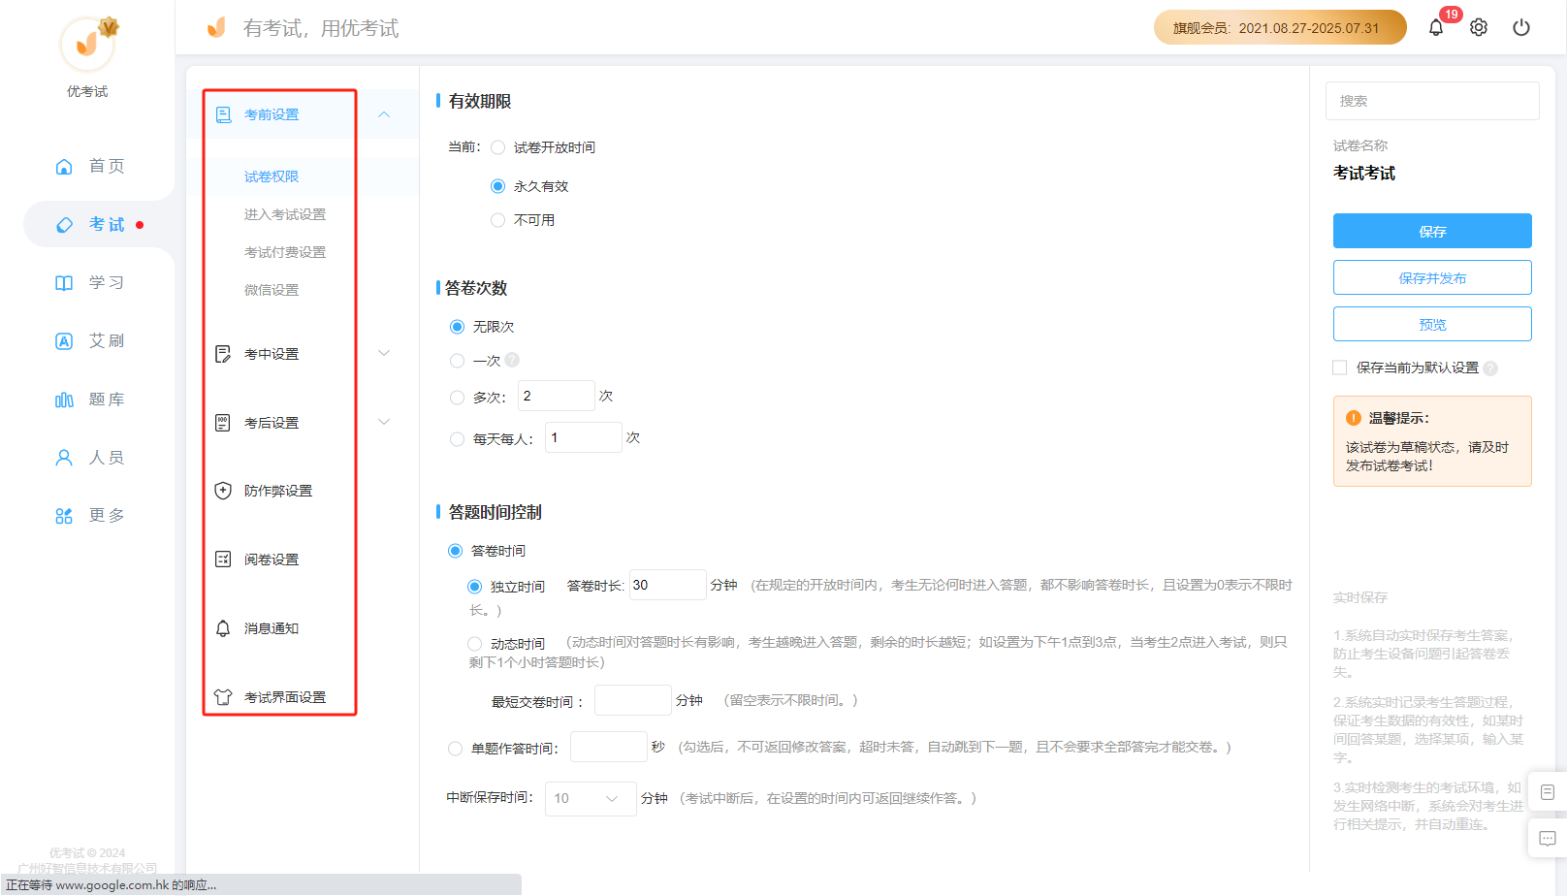This screenshot has width=1567, height=896.
Task: Select 动态时间 radio option
Action: [x=475, y=644]
